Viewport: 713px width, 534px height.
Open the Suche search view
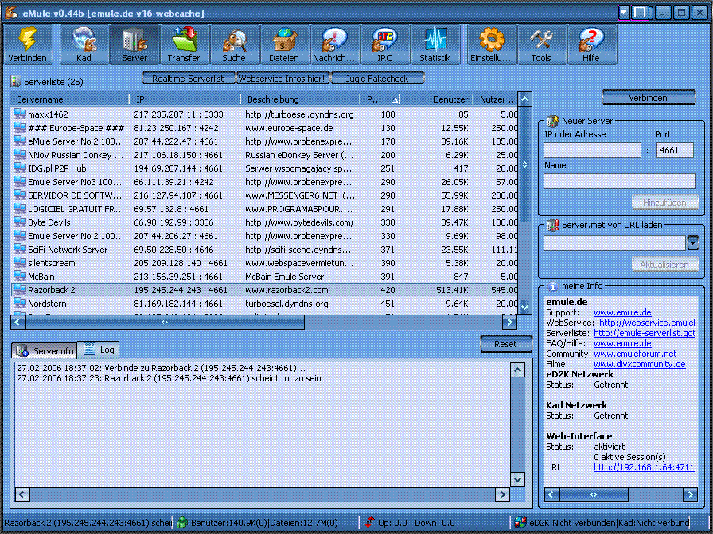click(234, 44)
